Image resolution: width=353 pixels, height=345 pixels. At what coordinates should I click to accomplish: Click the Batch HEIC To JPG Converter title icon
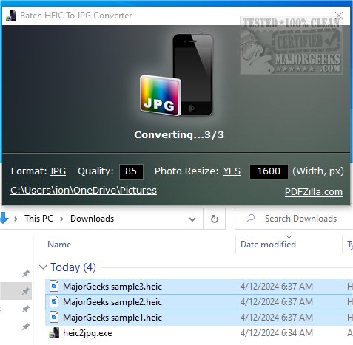[10, 16]
